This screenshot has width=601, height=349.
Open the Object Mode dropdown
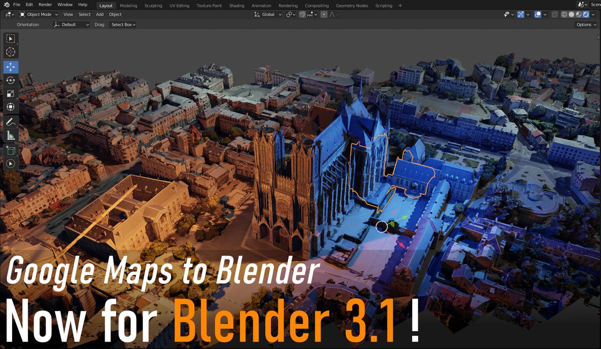pyautogui.click(x=39, y=15)
